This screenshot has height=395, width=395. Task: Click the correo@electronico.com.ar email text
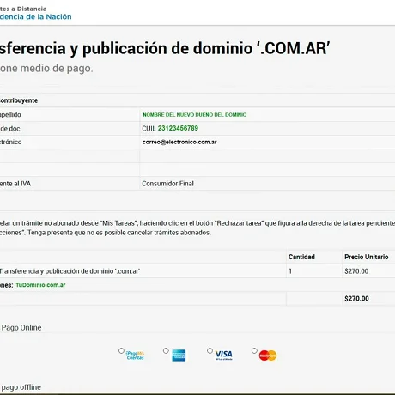179,142
